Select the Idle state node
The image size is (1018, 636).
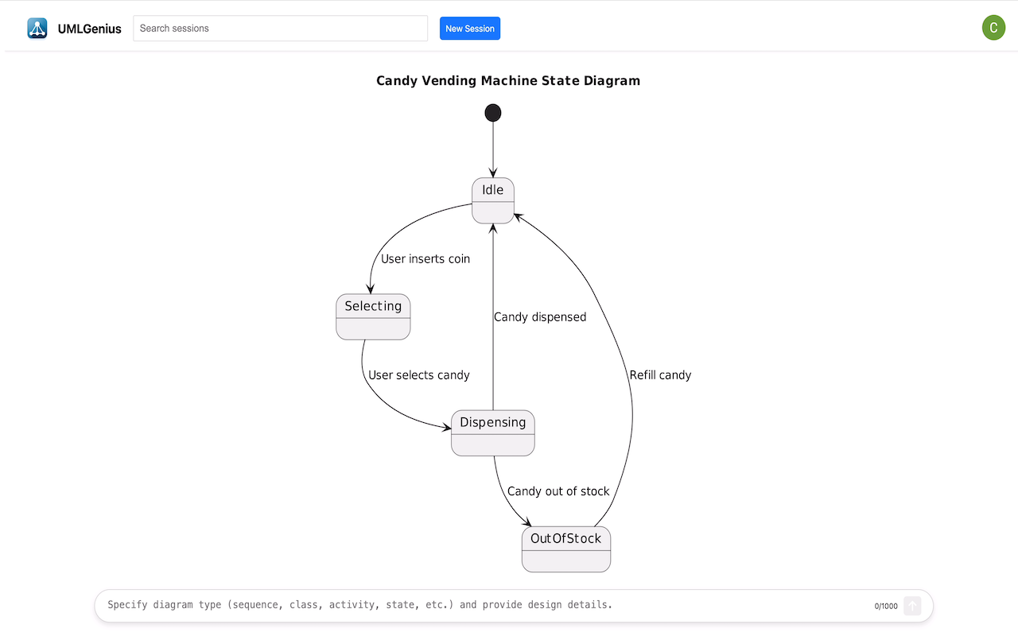point(493,200)
